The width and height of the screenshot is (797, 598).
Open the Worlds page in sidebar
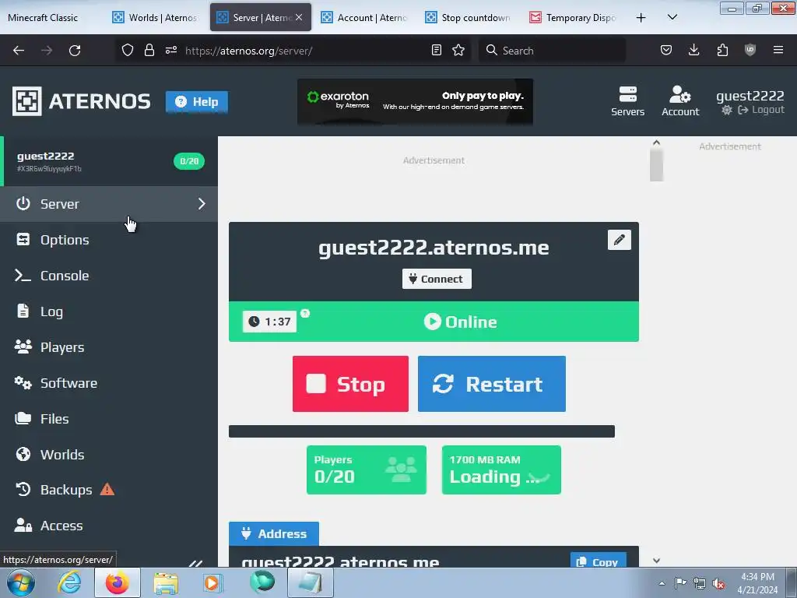click(x=109, y=455)
